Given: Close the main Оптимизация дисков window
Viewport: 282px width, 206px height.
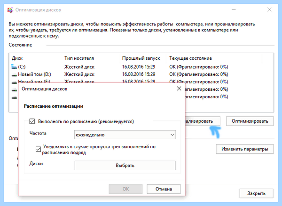Looking at the screenshot, I should tap(269, 9).
